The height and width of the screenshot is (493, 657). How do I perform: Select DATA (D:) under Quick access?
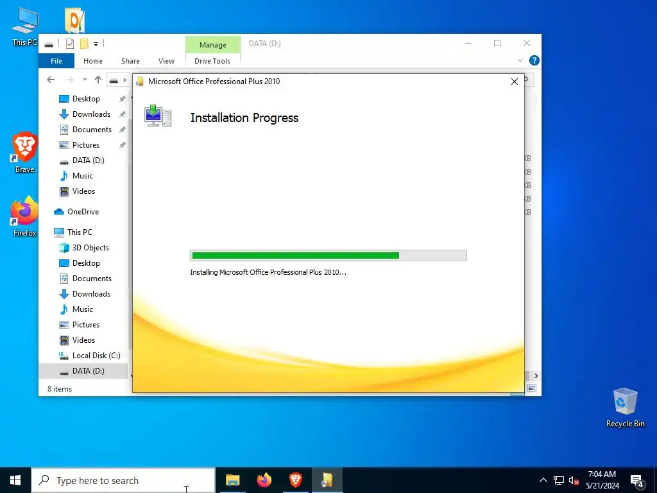pos(88,160)
